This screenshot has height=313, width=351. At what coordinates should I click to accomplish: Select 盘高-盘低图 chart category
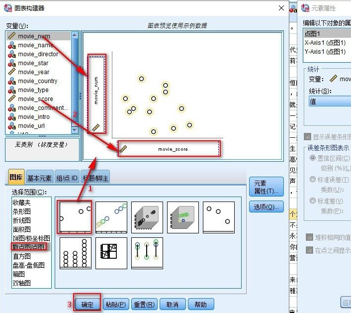[28, 265]
